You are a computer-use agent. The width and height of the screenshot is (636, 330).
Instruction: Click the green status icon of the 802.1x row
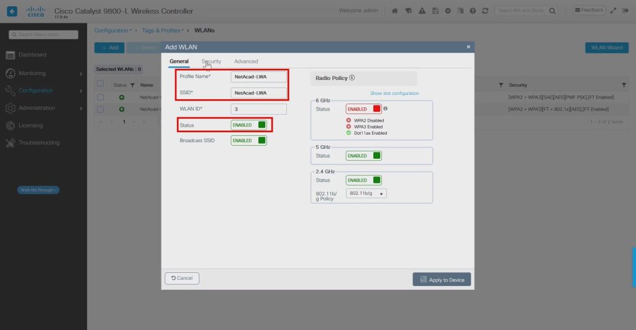tap(122, 109)
